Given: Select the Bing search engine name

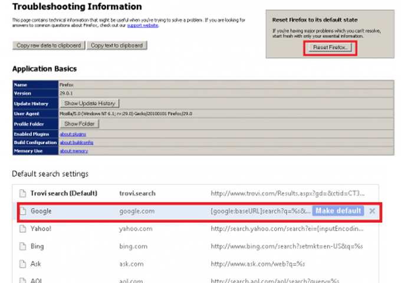Looking at the screenshot, I should (37, 246).
